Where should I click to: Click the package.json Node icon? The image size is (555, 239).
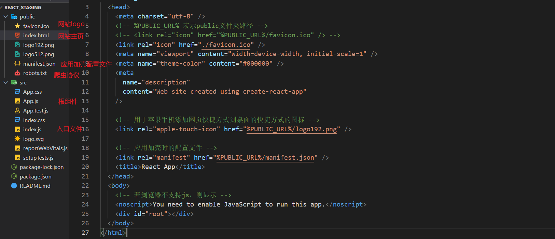click(14, 176)
